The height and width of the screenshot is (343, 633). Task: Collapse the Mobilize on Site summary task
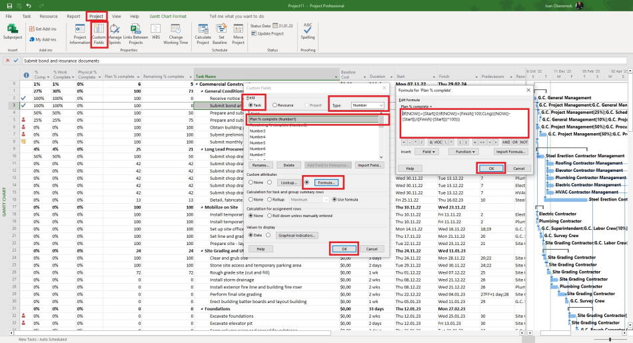pyautogui.click(x=202, y=207)
